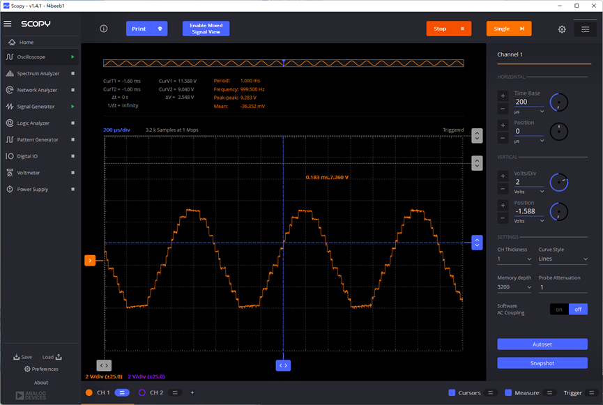The height and width of the screenshot is (405, 603).
Task: Add a new channel with plus icon
Action: tap(192, 392)
